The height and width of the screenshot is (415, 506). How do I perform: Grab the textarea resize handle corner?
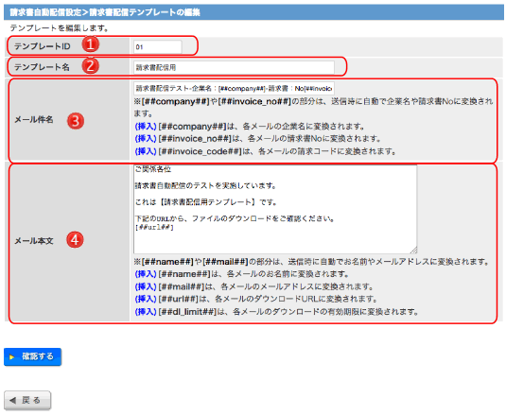tap(413, 251)
